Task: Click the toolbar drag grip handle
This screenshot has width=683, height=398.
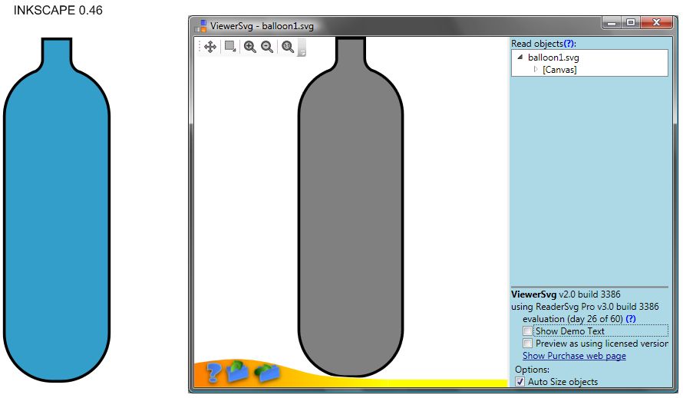Action: pyautogui.click(x=200, y=47)
